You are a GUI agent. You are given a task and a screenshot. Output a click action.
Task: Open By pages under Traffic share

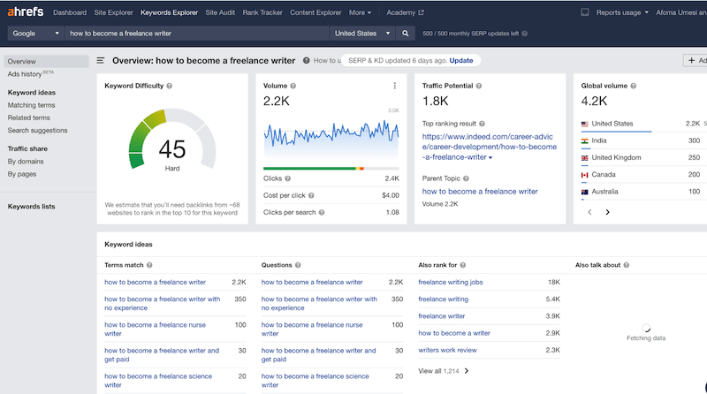pyautogui.click(x=22, y=174)
